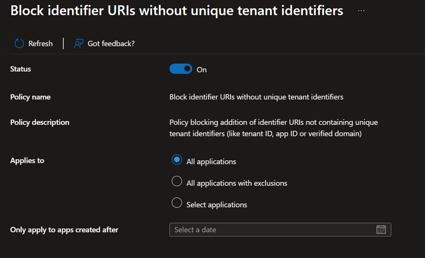
Task: Toggle the Status switch off
Action: click(181, 69)
